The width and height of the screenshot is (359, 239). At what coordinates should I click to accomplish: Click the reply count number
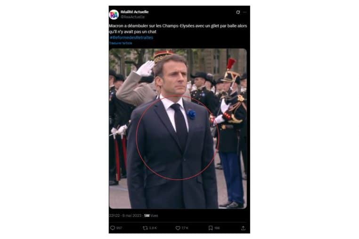click(x=119, y=228)
